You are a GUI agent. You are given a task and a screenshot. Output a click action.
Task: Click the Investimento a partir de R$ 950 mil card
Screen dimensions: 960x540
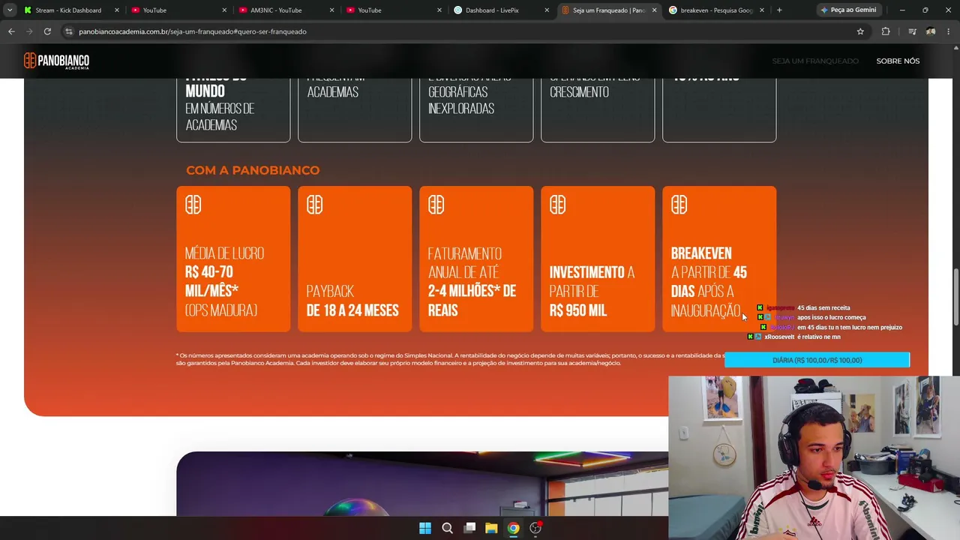(598, 259)
